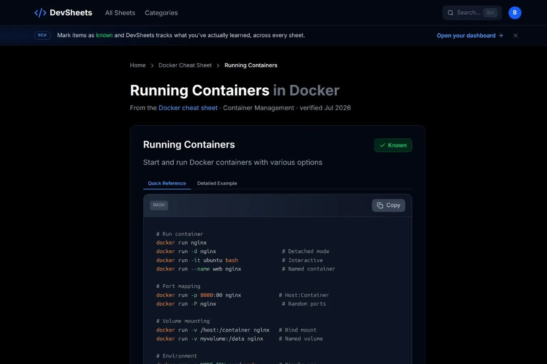Click the '# Host:Container' comment

coord(304,295)
